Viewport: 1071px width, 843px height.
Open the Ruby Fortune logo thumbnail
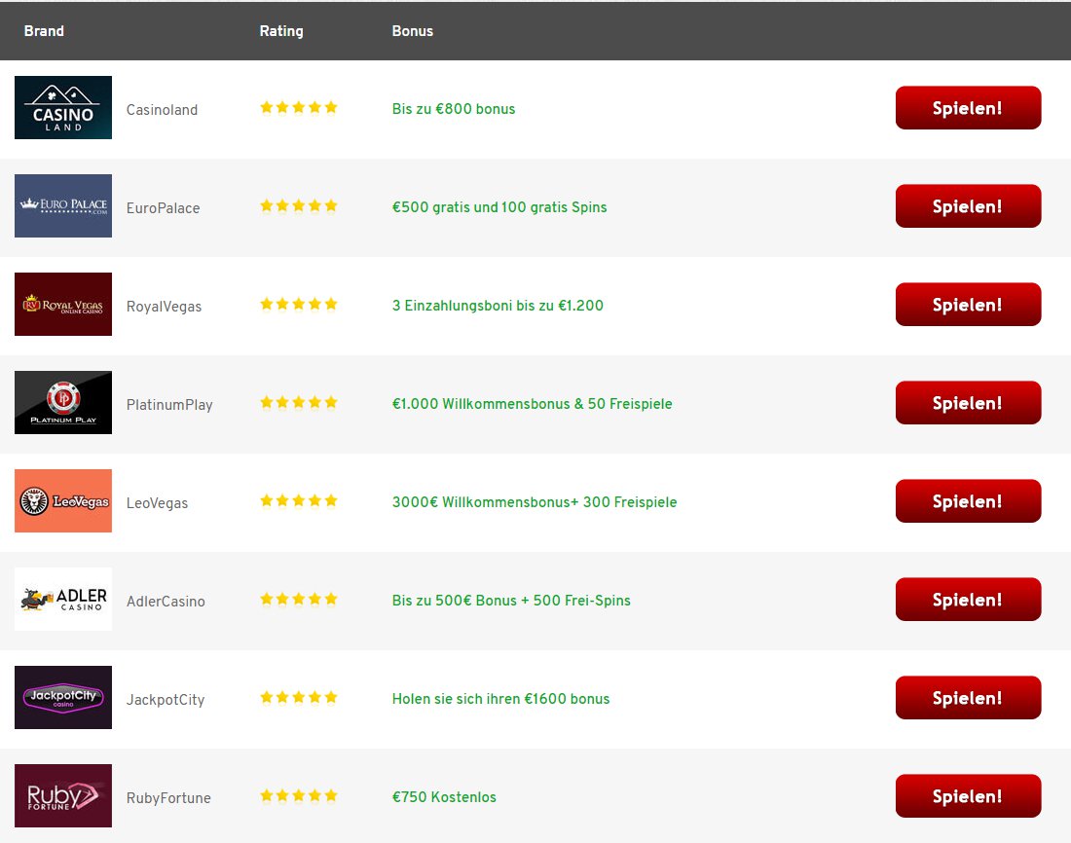pos(63,796)
